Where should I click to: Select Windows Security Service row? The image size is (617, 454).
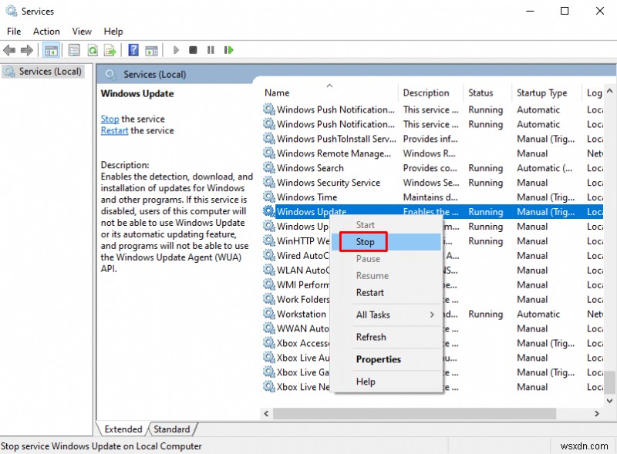pyautogui.click(x=433, y=183)
